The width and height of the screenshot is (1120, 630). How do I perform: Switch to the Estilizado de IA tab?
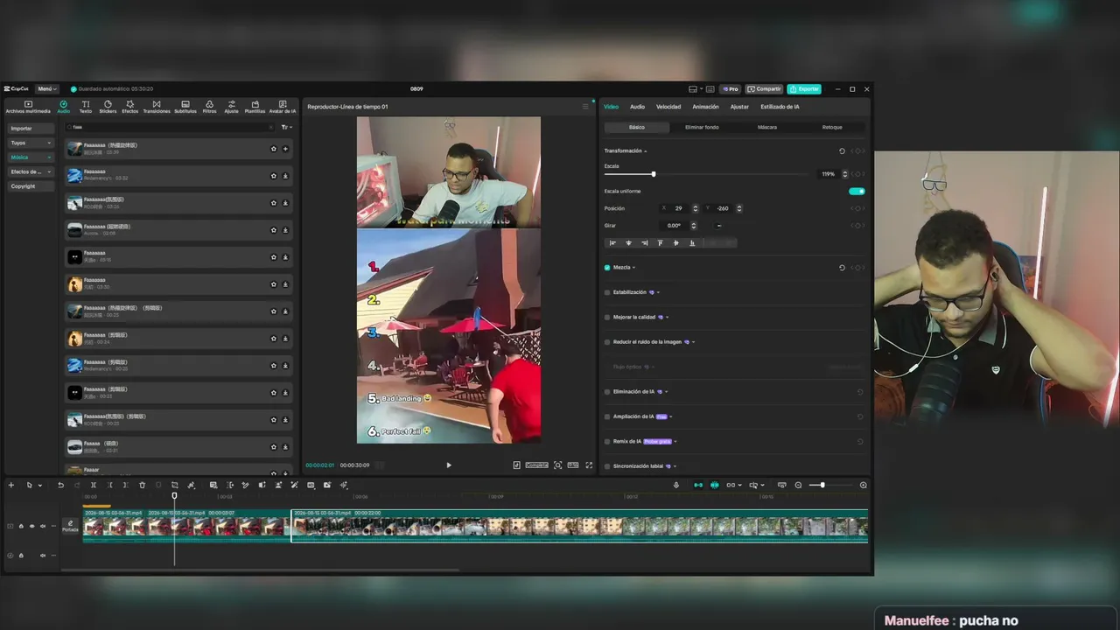(x=780, y=107)
